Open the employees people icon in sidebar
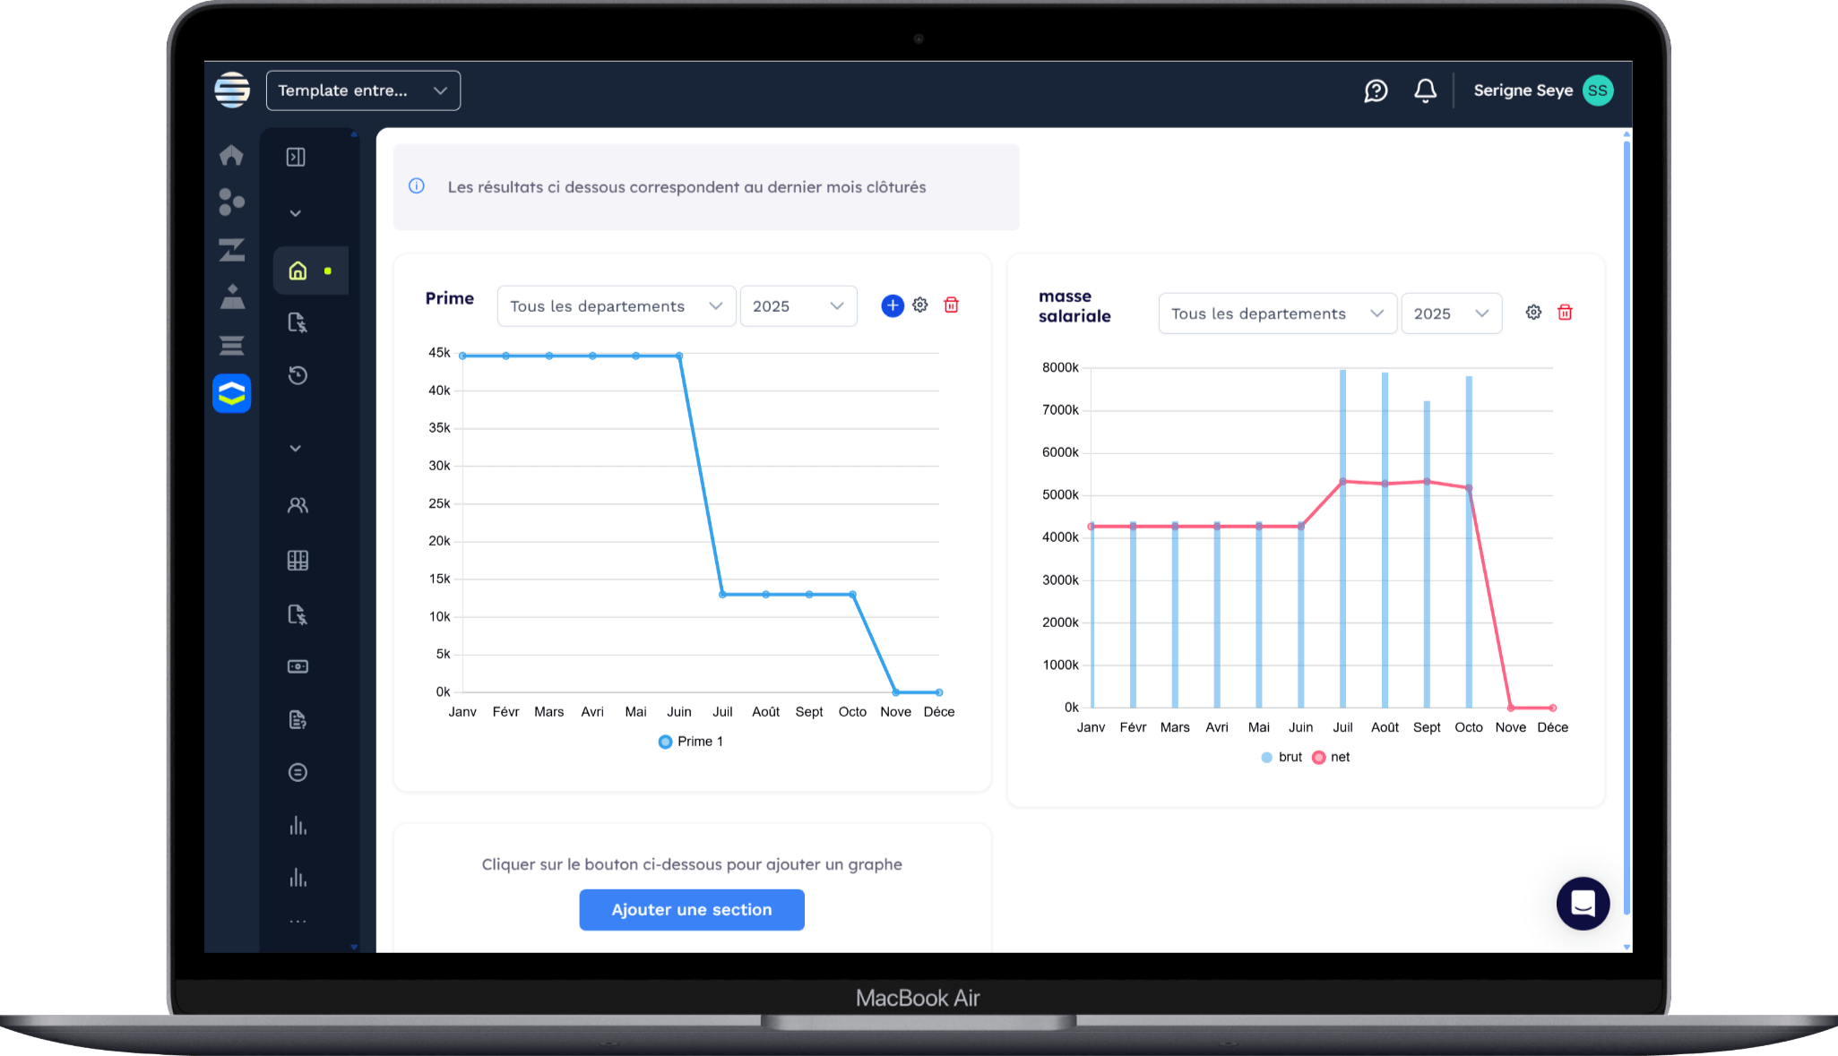Viewport: 1838px width, 1056px height. [x=298, y=505]
